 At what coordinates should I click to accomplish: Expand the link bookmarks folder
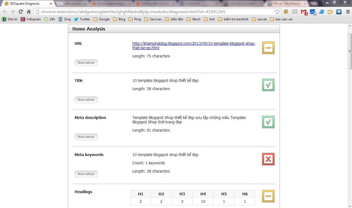(x=209, y=19)
